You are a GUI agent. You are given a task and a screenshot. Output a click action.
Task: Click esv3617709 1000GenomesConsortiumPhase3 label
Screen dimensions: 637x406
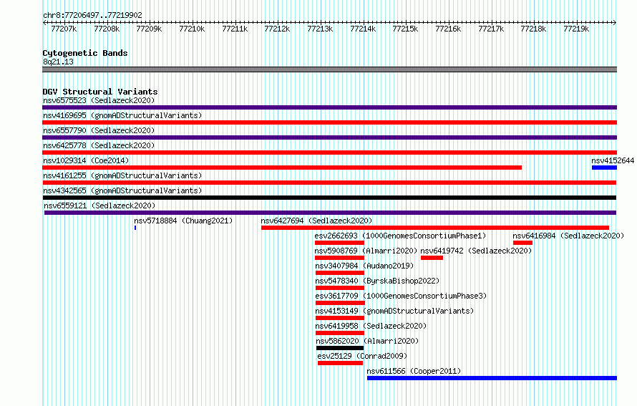pos(401,296)
